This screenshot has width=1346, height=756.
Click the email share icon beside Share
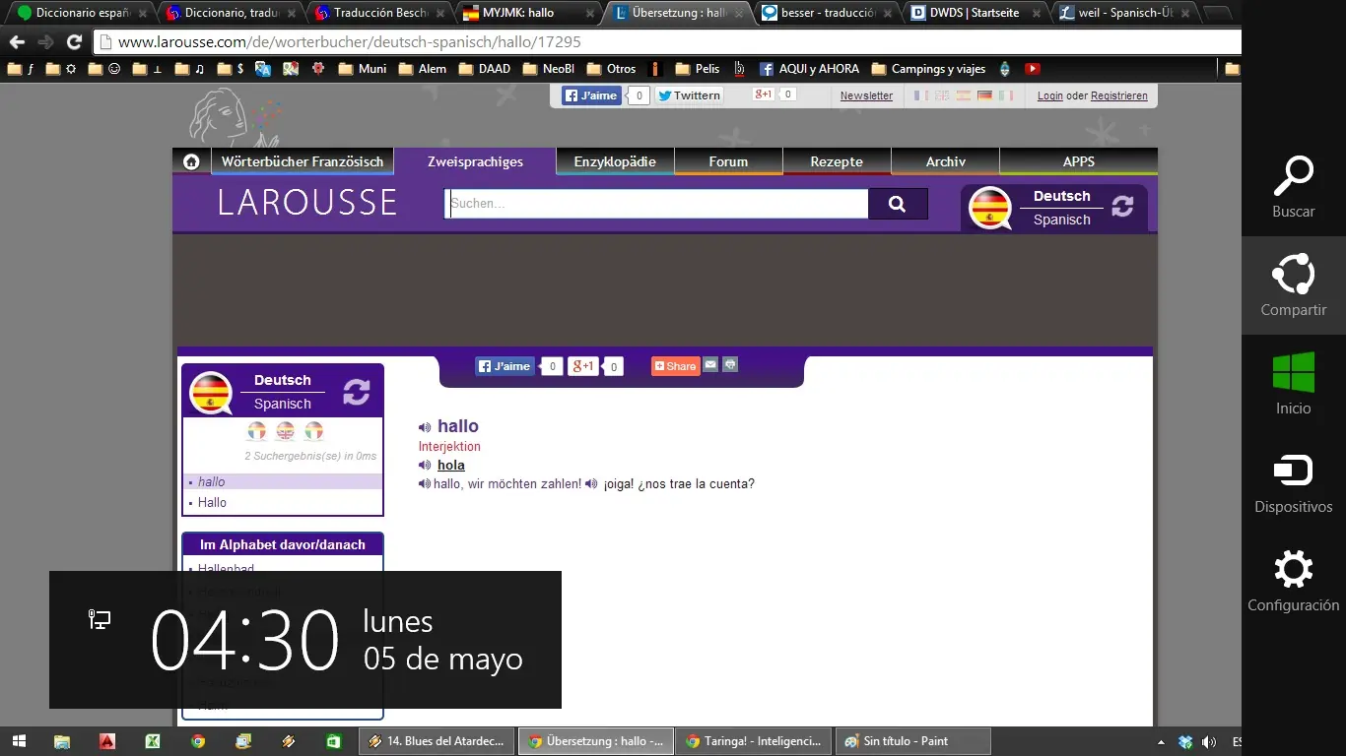pos(710,365)
